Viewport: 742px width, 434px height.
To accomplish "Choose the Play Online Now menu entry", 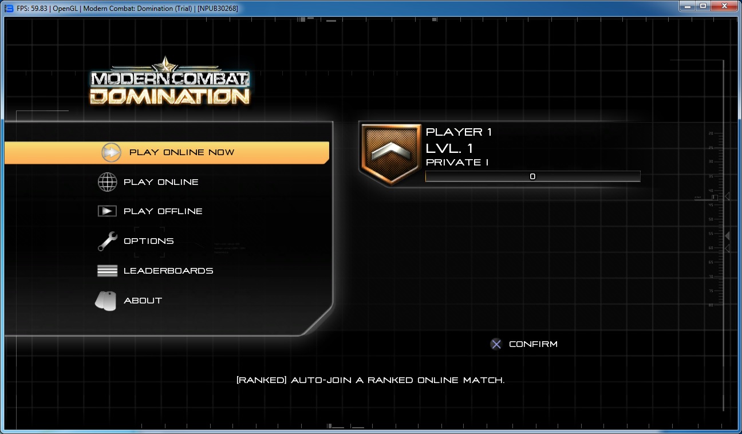I will (x=167, y=152).
